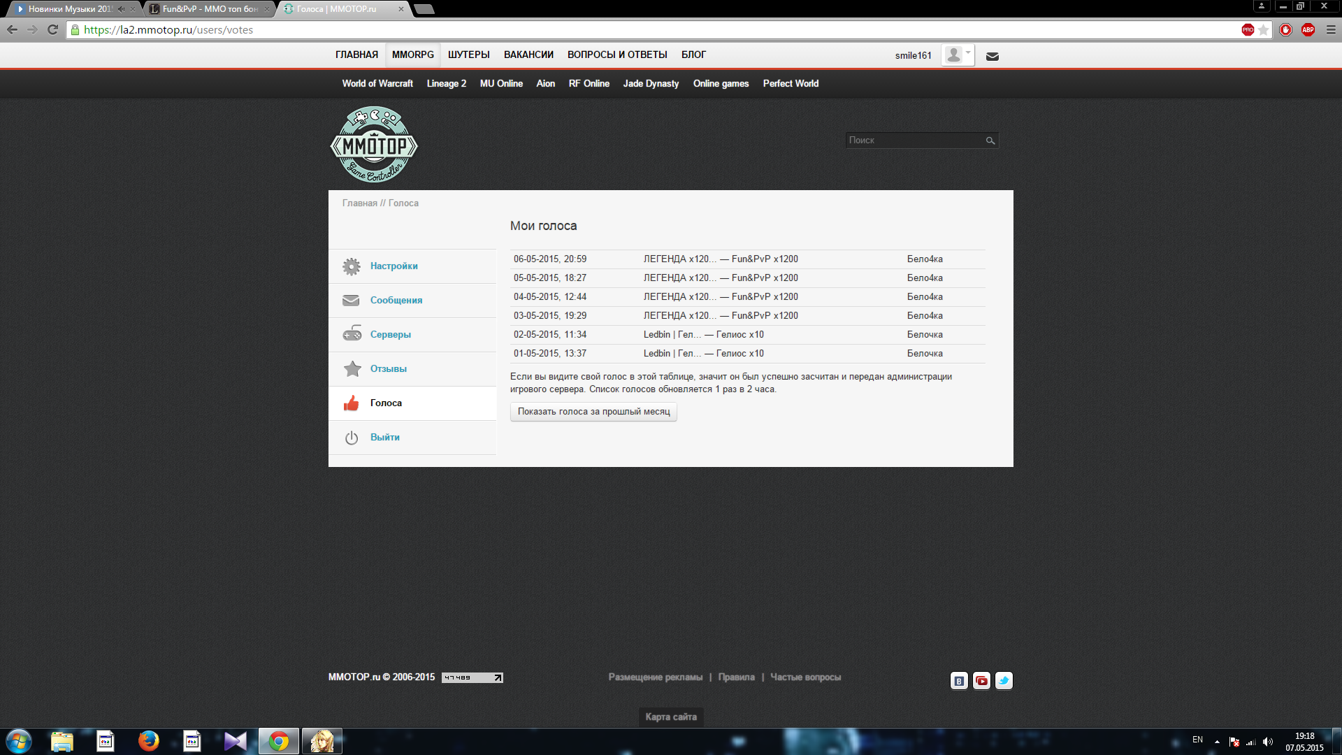The width and height of the screenshot is (1342, 755).
Task: Show hidden system tray icons arrow
Action: coord(1217,741)
